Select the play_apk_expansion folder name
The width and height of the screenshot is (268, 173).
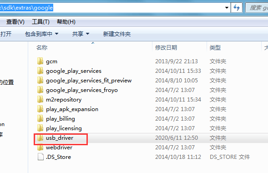point(72,109)
